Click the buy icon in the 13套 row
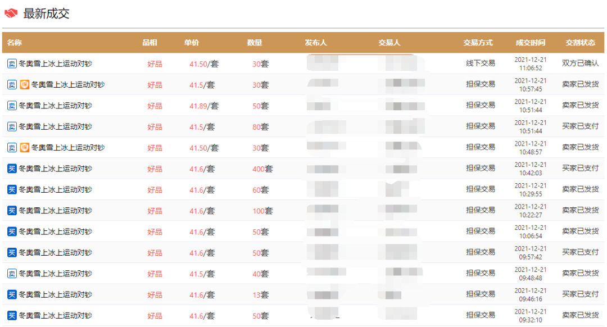Viewport: 607px width, 327px height. pyautogui.click(x=12, y=294)
